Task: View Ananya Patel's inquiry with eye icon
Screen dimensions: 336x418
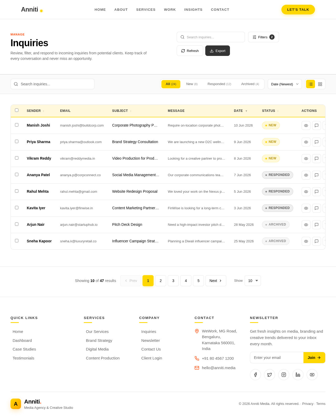Action: point(306,175)
